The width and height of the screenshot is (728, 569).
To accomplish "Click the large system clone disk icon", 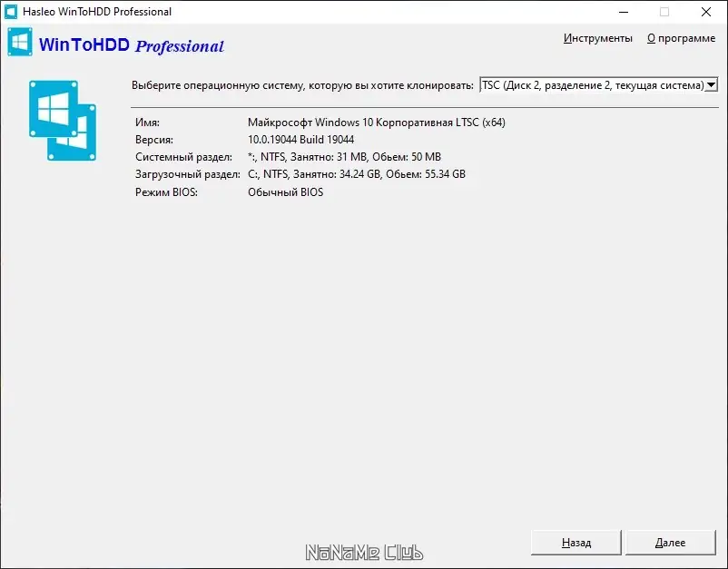I will point(63,121).
